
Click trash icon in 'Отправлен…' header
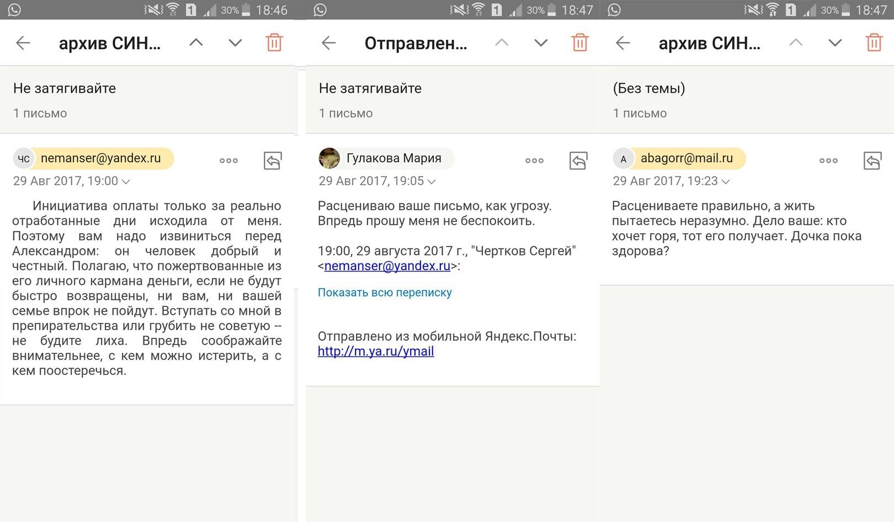pos(579,43)
